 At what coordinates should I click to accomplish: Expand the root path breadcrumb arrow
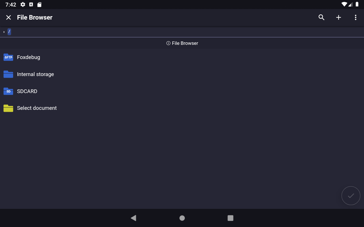point(3,32)
